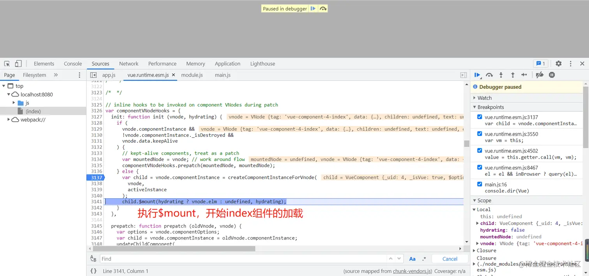Uncheck breakpoint vue.runtime.esm.js:3550
Viewport: 589px width, 276px height.
coord(480,134)
